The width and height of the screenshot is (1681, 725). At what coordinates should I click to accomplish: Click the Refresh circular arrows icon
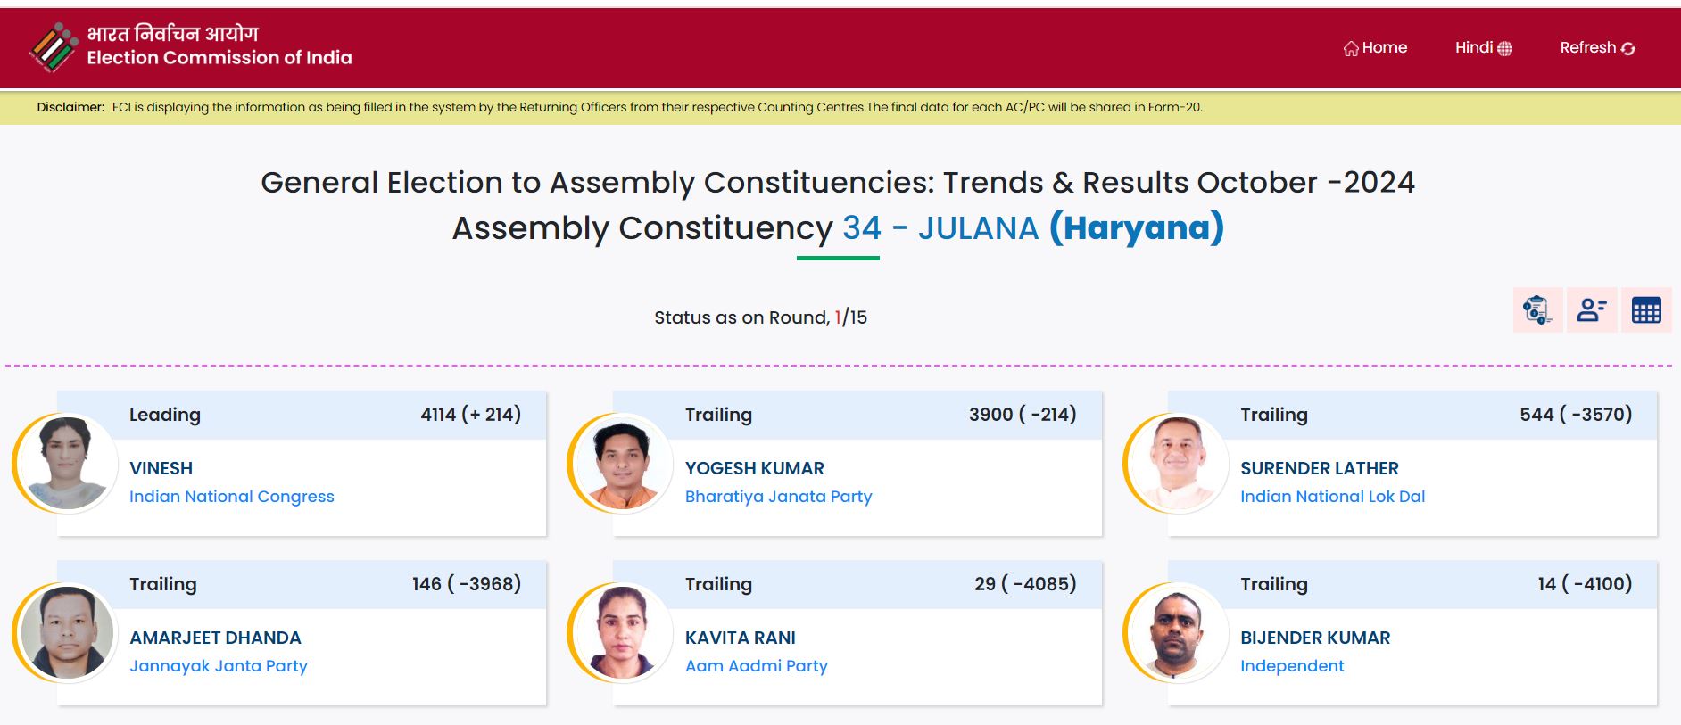point(1628,49)
